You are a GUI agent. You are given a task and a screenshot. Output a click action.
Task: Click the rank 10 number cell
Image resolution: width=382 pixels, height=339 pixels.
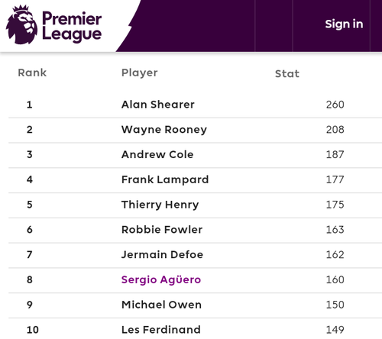[x=33, y=330]
